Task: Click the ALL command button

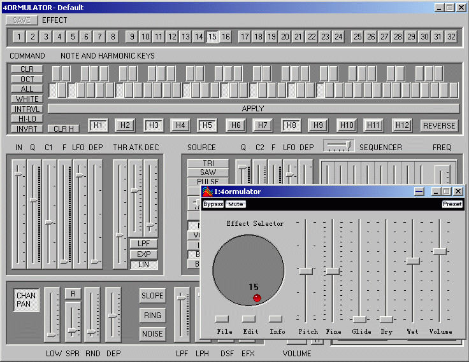Action: (27, 89)
